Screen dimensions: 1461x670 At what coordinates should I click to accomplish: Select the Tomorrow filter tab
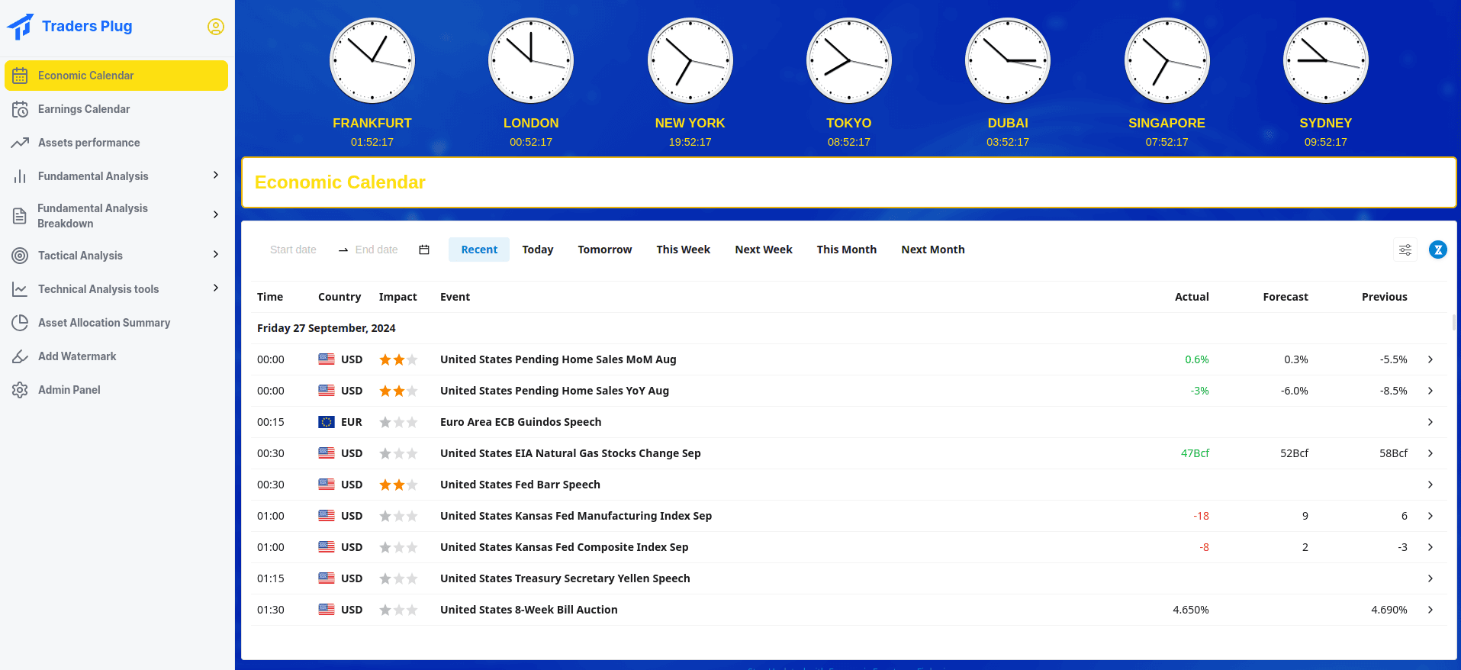(x=605, y=250)
